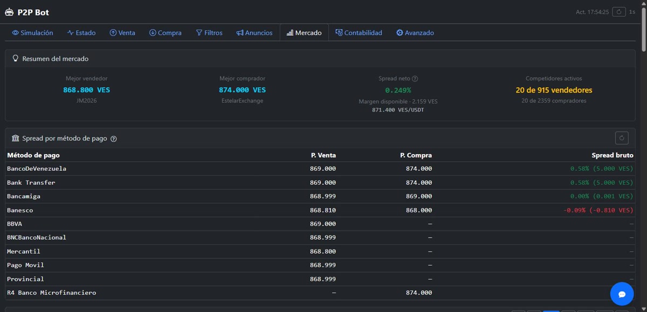Click the Mejor vendedor label
The image size is (647, 312).
[86, 79]
